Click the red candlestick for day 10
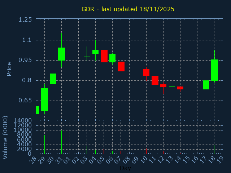This screenshot has width=231, height=173. point(146,72)
